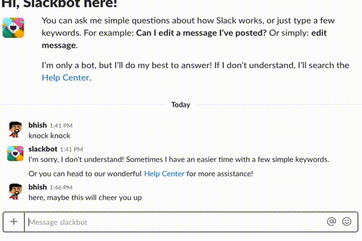
Task: Click the "Today" date divider
Action: (180, 104)
